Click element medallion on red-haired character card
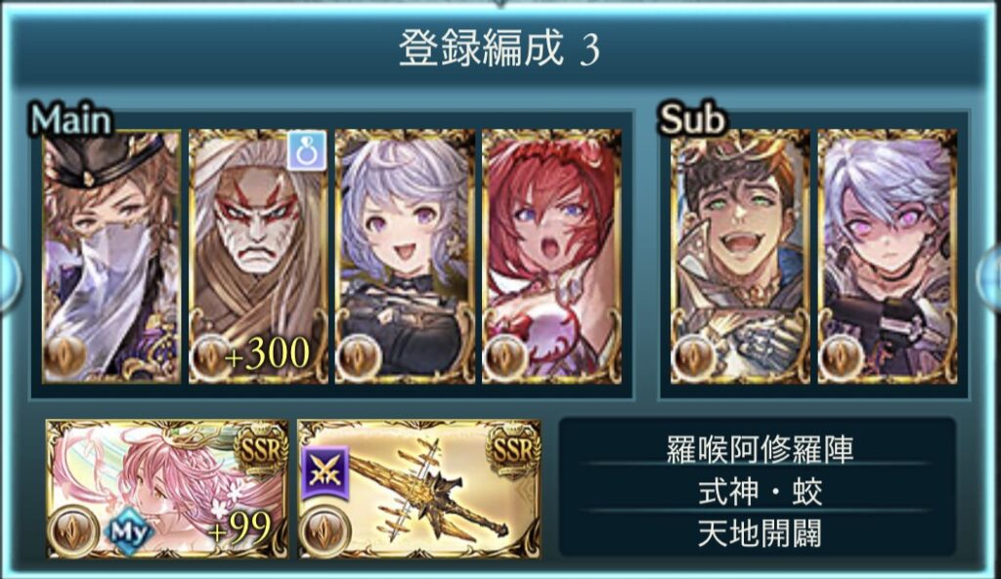This screenshot has width=1001, height=579. point(505,357)
